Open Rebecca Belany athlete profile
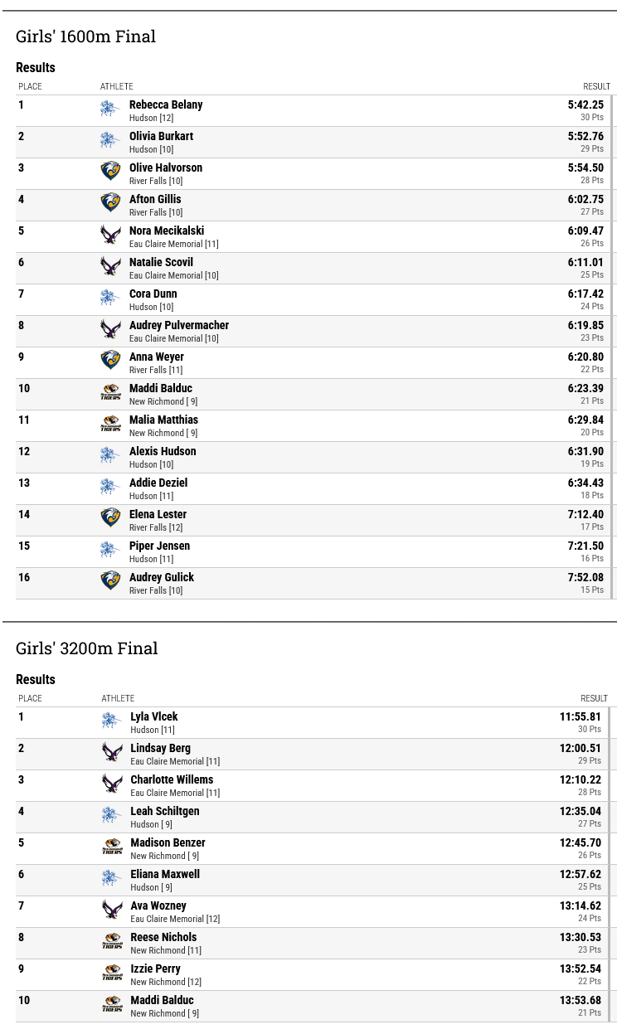The height and width of the screenshot is (1034, 617). tap(166, 104)
